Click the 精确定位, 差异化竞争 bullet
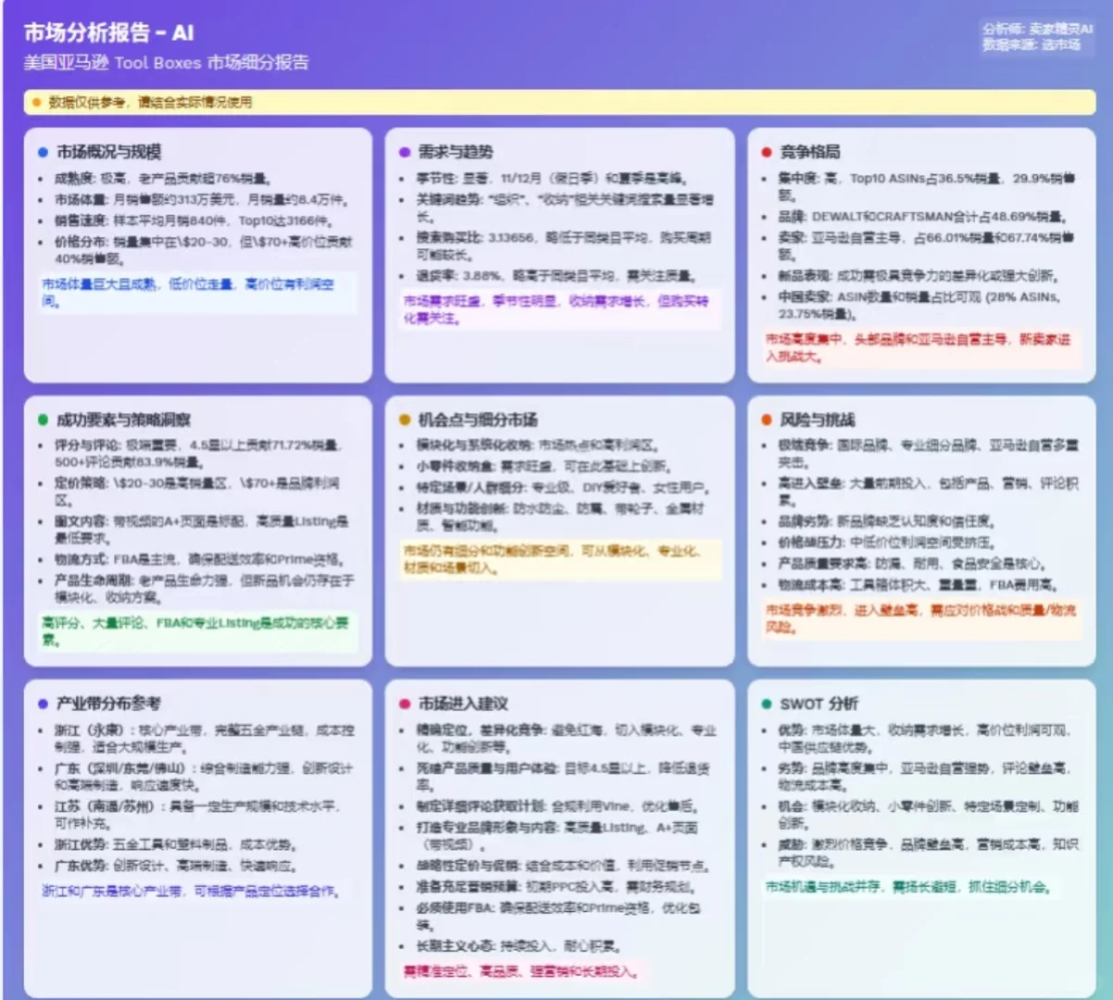 (566, 738)
